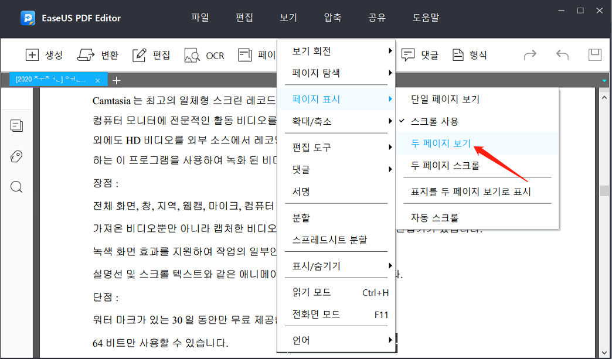This screenshot has width=612, height=359.
Task: Open the 편집 menu in menu bar
Action: point(244,18)
